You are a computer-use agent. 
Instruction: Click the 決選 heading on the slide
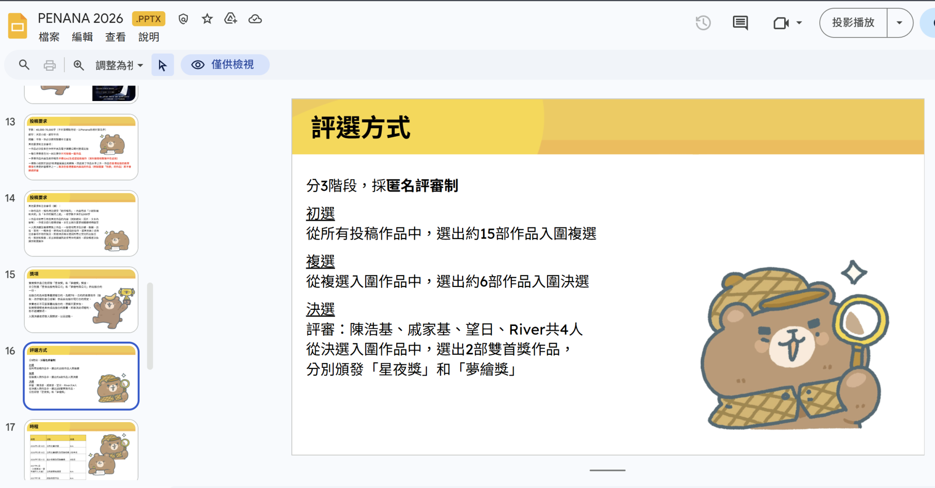tap(321, 309)
